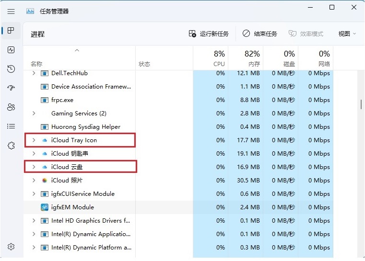365x261 pixels.
Task: Open the Users sidebar icon
Action: [x=11, y=107]
